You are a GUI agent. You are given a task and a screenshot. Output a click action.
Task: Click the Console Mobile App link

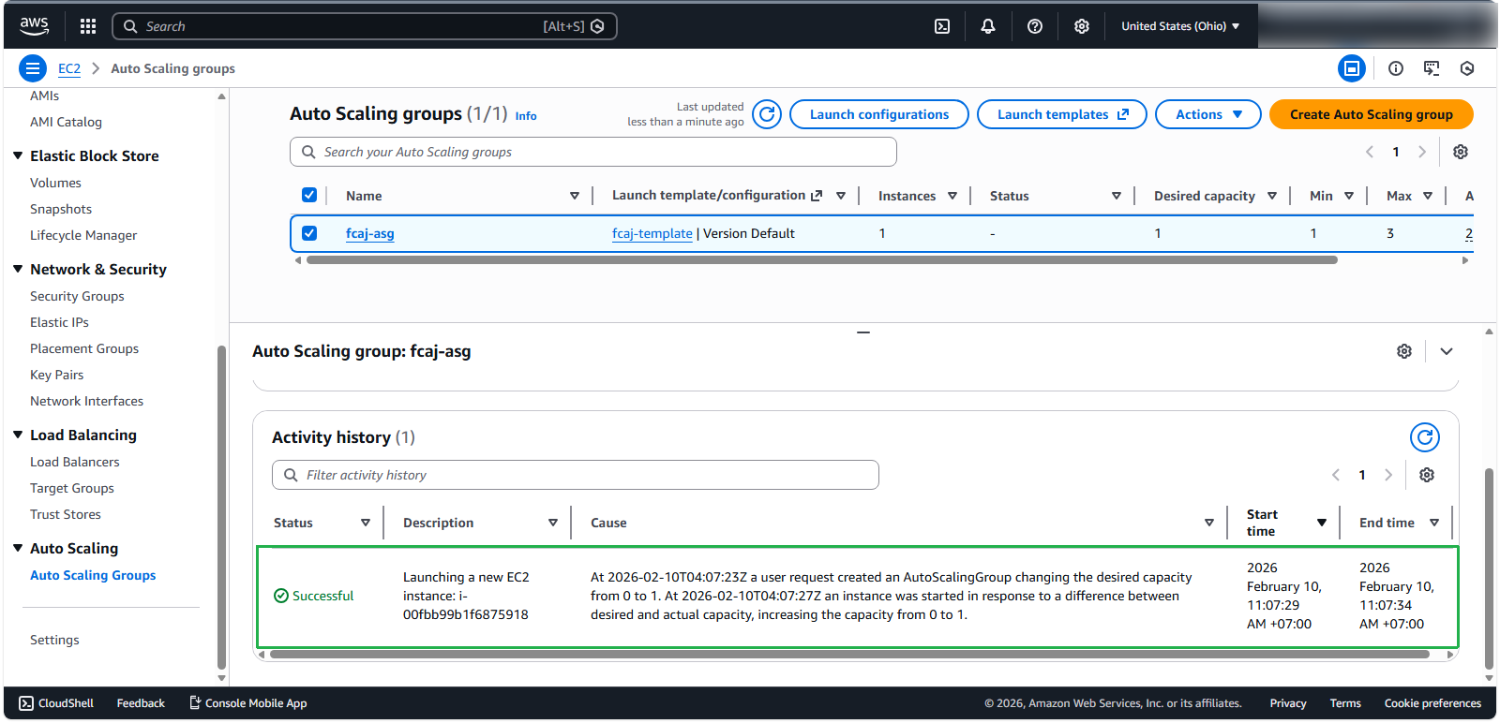[247, 703]
